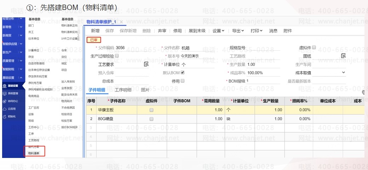Uncheck the 默认BOM checkbox
Image resolution: width=368 pixels, height=170 pixels.
click(183, 73)
